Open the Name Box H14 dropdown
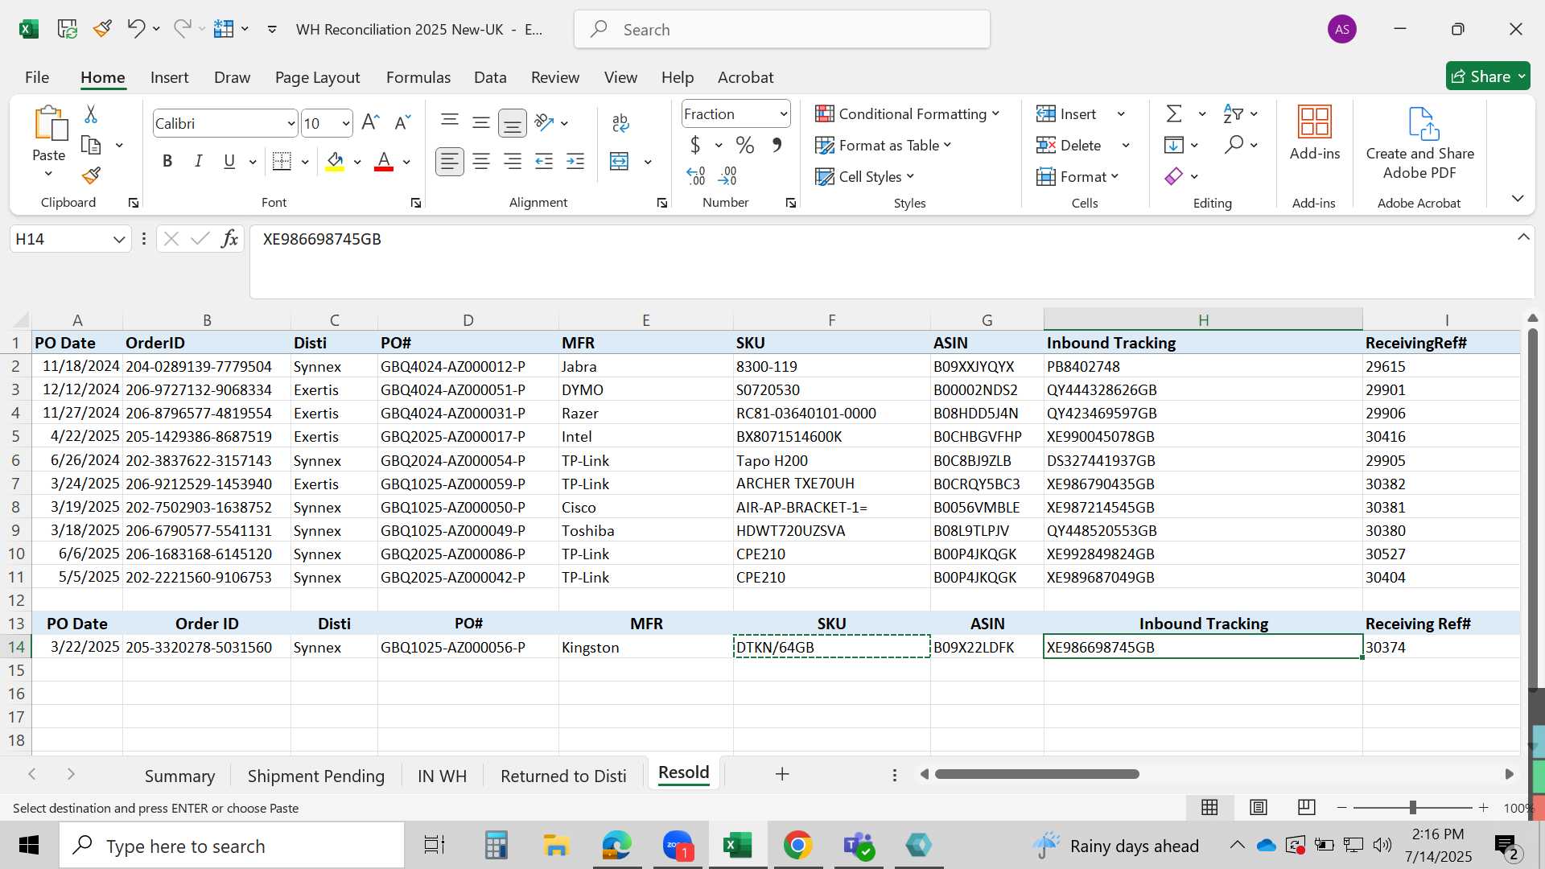 pos(119,239)
